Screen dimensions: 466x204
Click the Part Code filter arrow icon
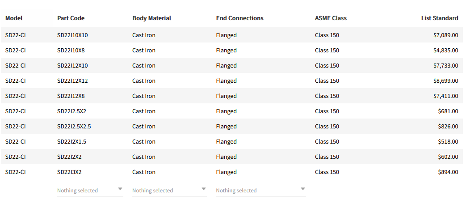pos(120,189)
